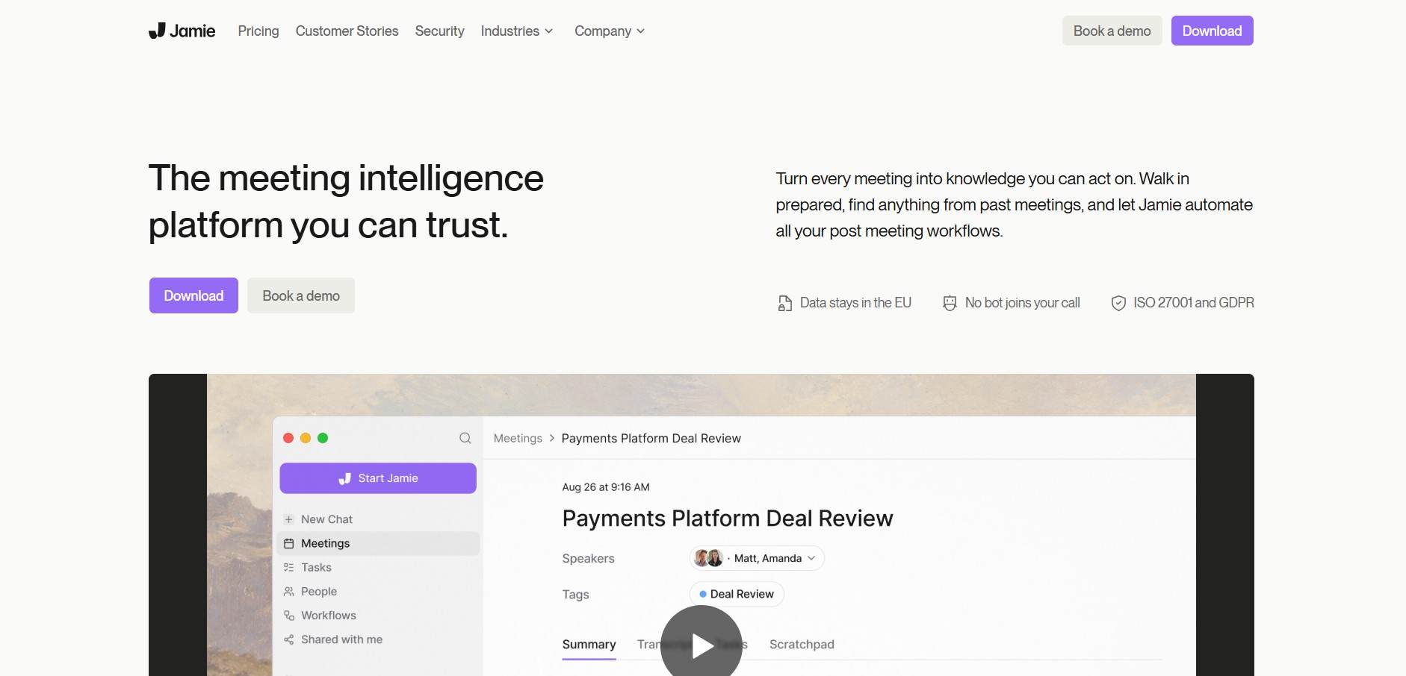Click the Start Jamie button
The image size is (1406, 676).
pyautogui.click(x=378, y=478)
